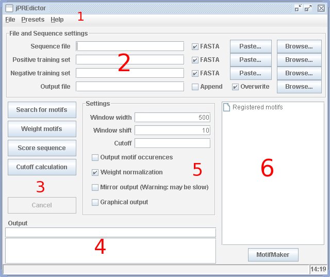Click the maximize window icon

(x=308, y=8)
